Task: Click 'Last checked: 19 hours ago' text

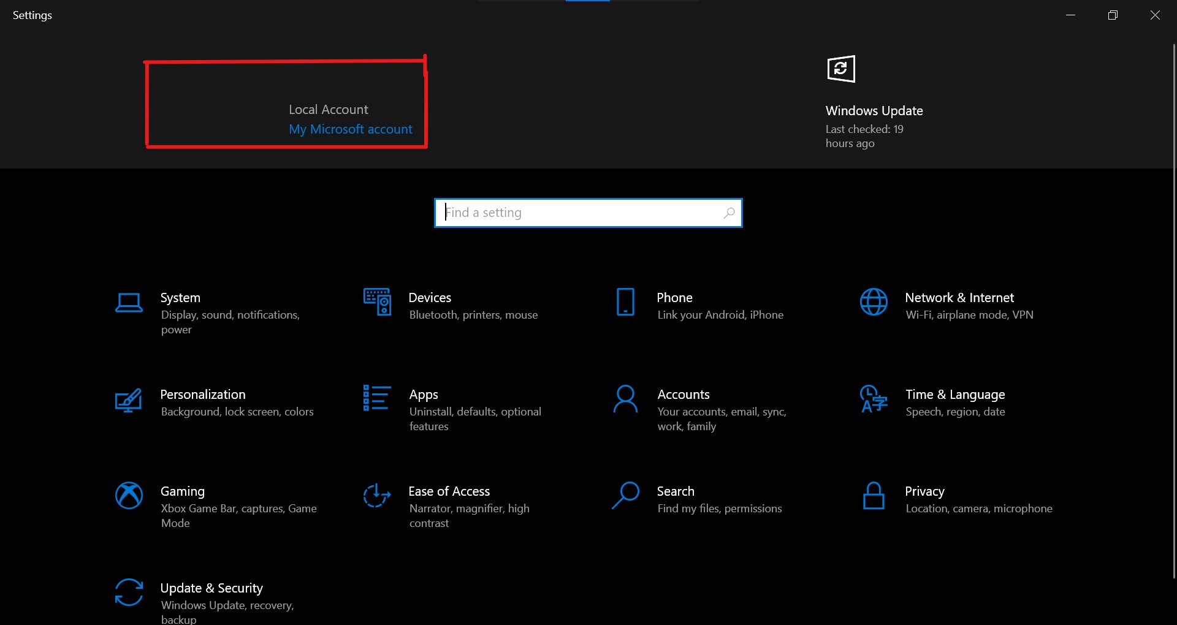Action: [x=864, y=136]
